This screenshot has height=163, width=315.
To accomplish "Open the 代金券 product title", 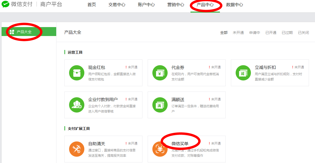I will [x=178, y=67].
